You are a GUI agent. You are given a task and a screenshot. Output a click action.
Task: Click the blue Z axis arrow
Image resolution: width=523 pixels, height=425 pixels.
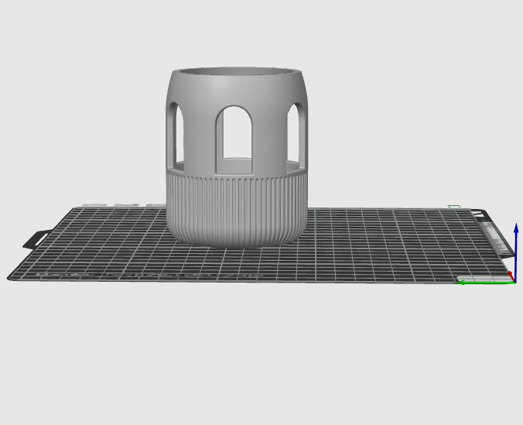click(516, 252)
